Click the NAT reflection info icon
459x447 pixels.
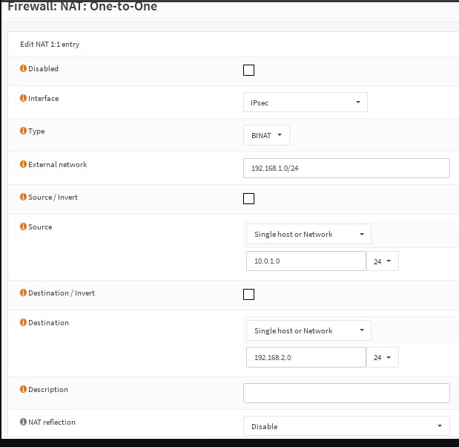[x=23, y=422]
